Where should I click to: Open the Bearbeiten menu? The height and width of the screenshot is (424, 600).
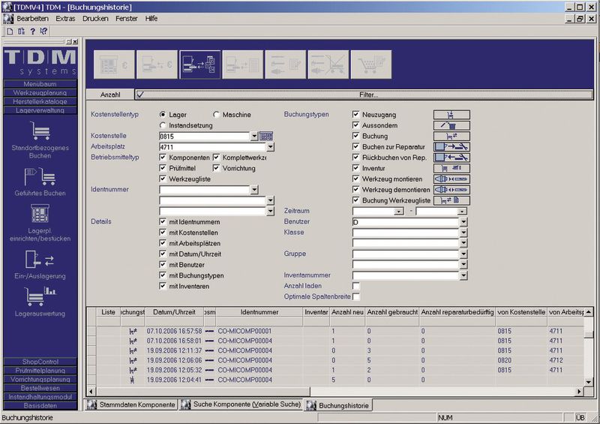point(32,18)
